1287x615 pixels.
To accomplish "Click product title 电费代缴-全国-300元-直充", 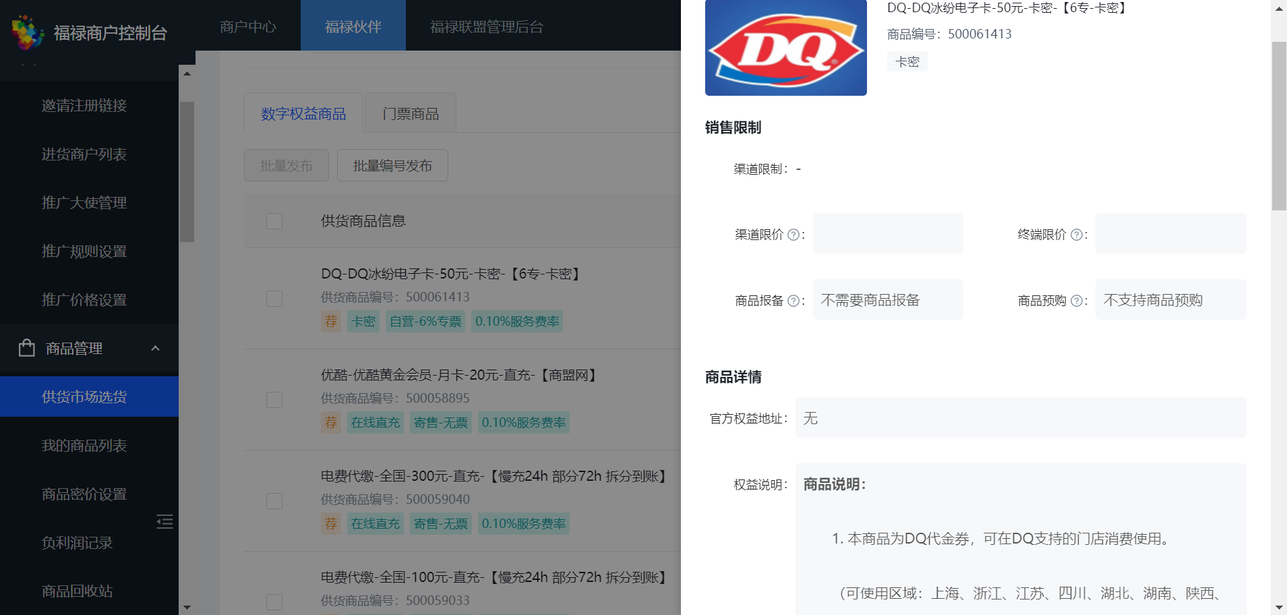I will point(496,476).
